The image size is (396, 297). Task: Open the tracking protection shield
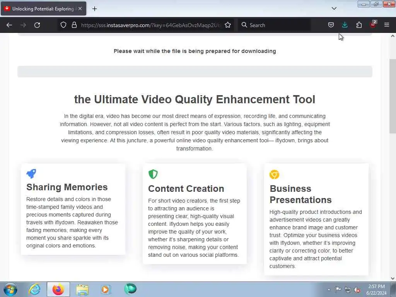pyautogui.click(x=63, y=25)
